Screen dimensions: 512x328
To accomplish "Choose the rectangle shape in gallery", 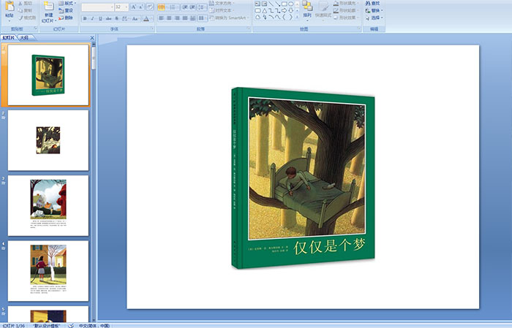I will (284, 4).
